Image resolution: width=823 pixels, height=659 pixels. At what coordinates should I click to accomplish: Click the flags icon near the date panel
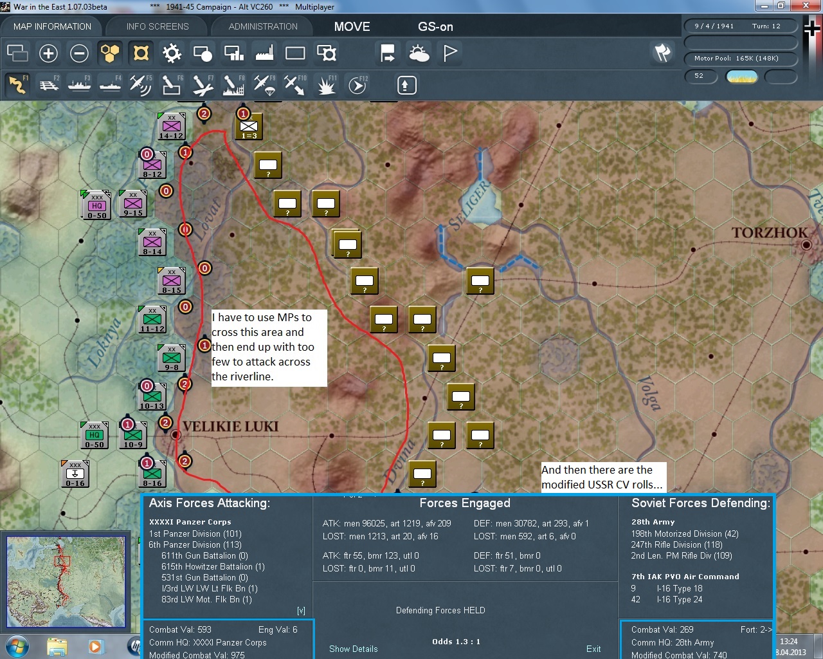coord(662,53)
